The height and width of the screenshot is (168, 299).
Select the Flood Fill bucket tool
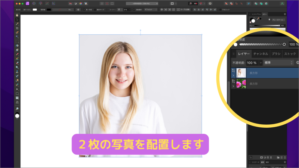pyautogui.click(x=17, y=46)
